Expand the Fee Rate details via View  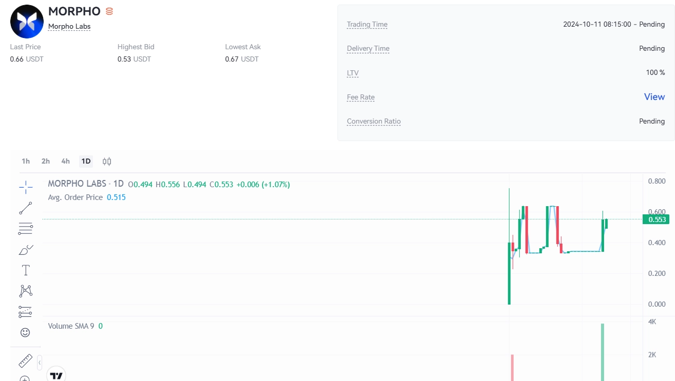(x=654, y=97)
